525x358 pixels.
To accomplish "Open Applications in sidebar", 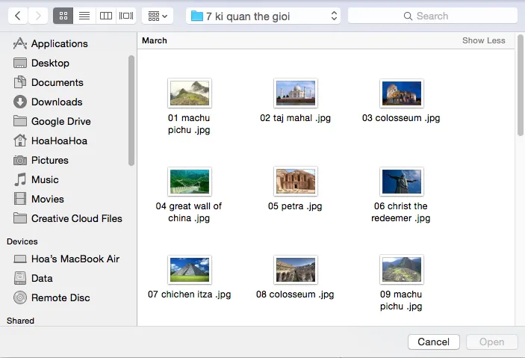I will [x=59, y=43].
